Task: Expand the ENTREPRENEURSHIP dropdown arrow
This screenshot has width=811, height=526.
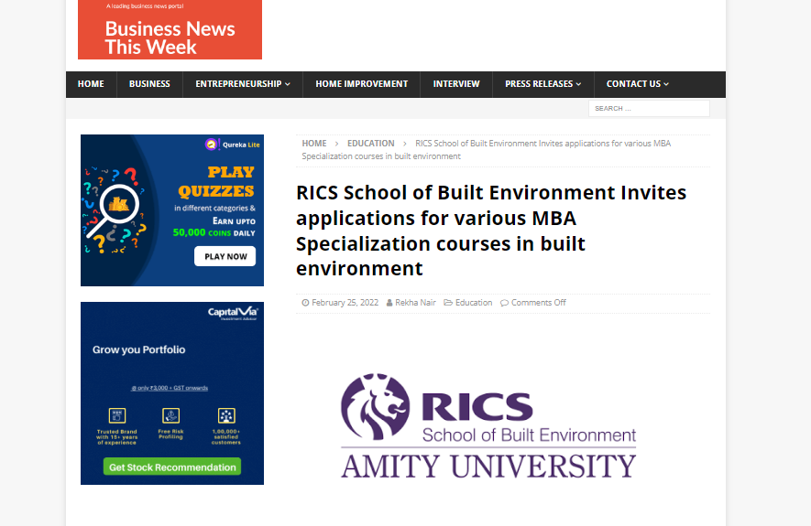Action: pos(288,84)
